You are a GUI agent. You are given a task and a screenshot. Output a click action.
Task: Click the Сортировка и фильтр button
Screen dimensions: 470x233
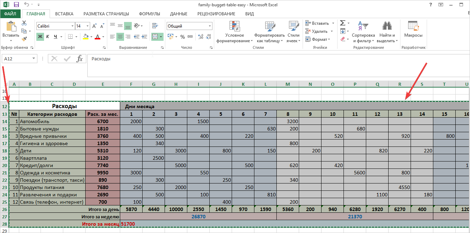pos(363,32)
